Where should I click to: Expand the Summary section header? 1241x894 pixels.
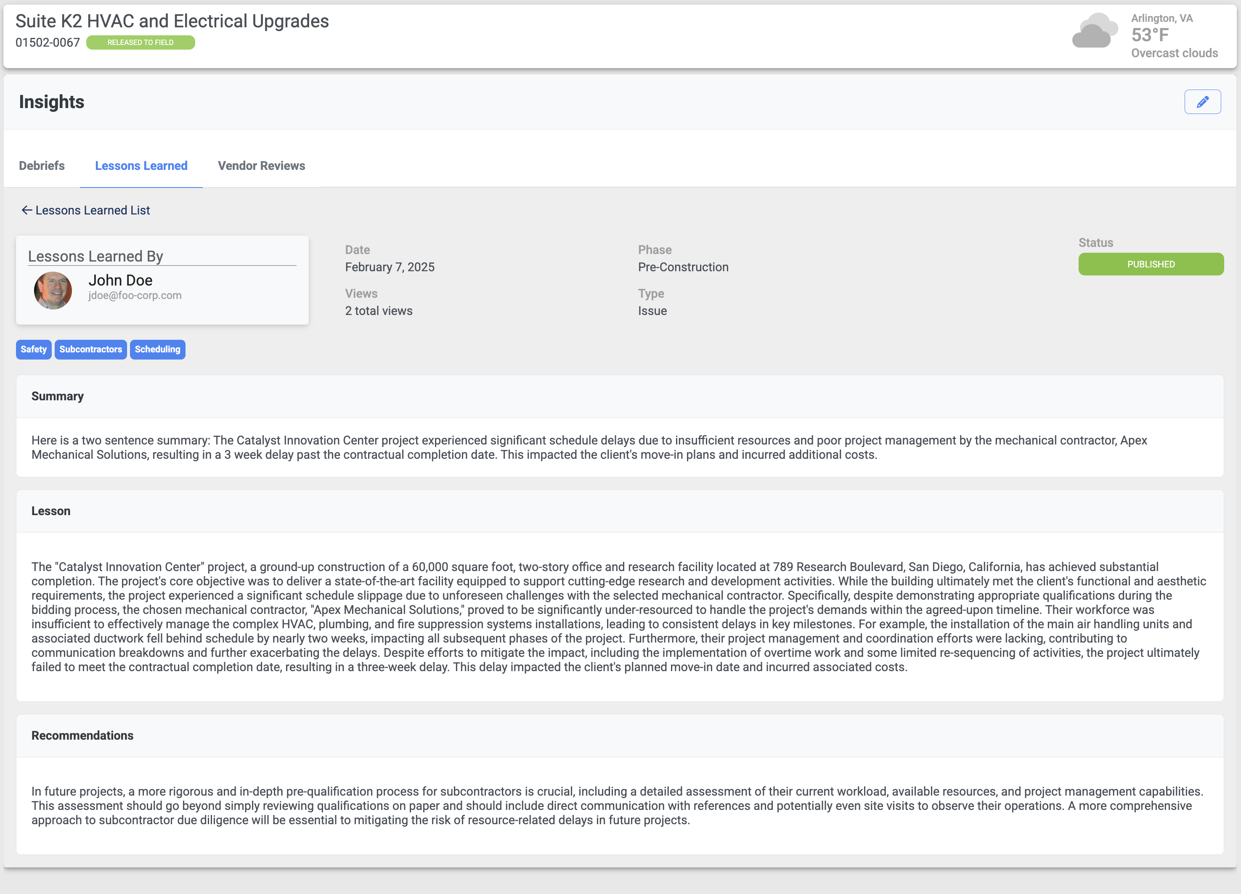(x=57, y=396)
